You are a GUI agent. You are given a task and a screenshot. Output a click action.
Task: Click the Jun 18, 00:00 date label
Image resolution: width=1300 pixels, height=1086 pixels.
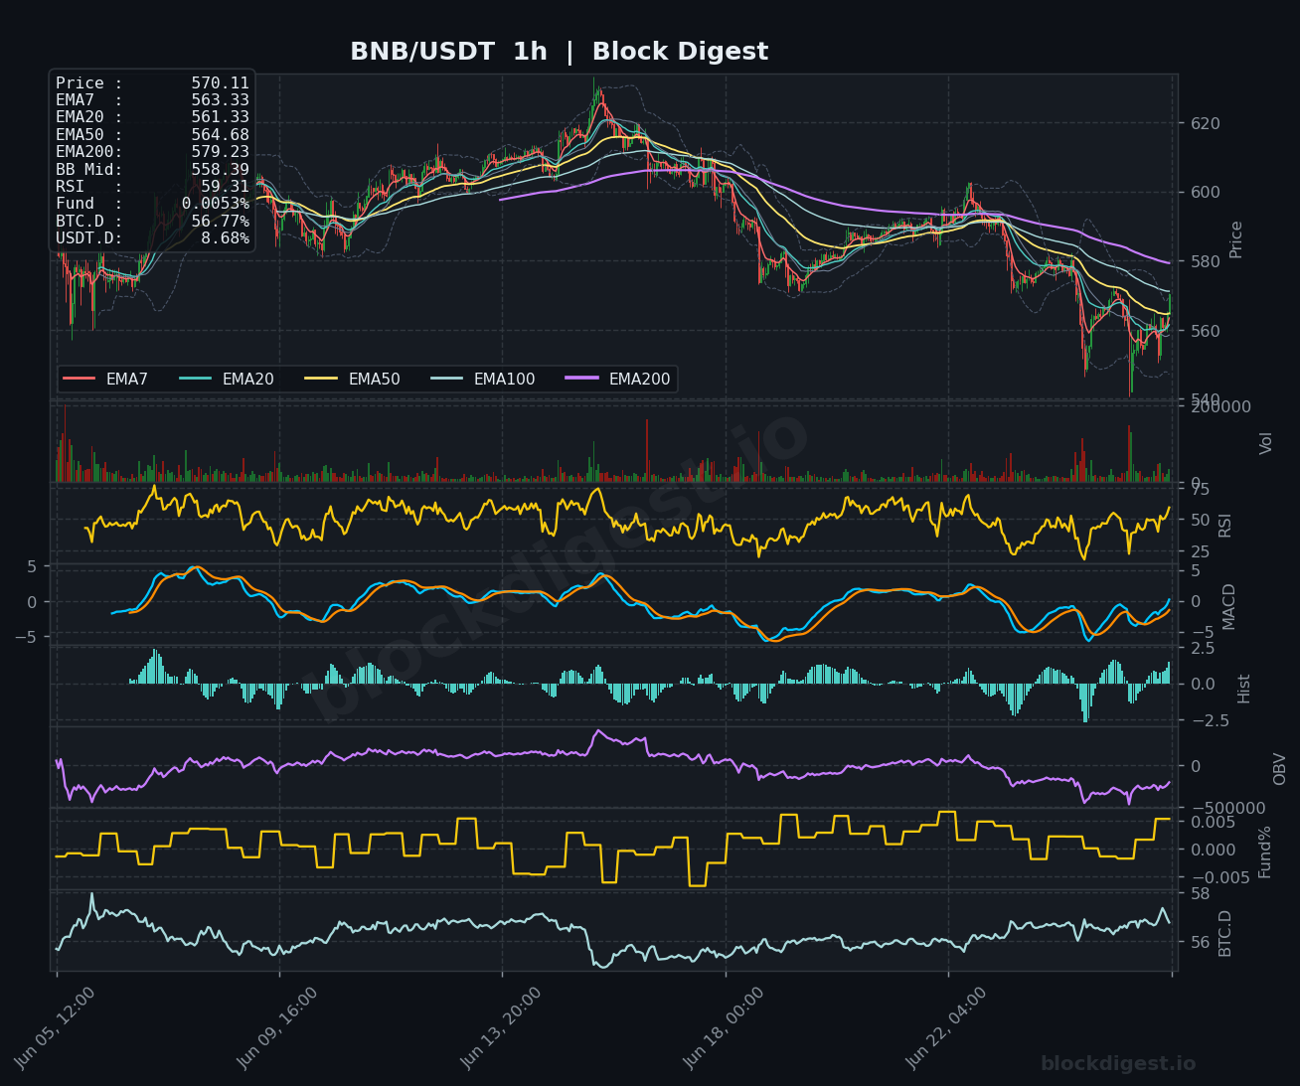click(724, 1027)
